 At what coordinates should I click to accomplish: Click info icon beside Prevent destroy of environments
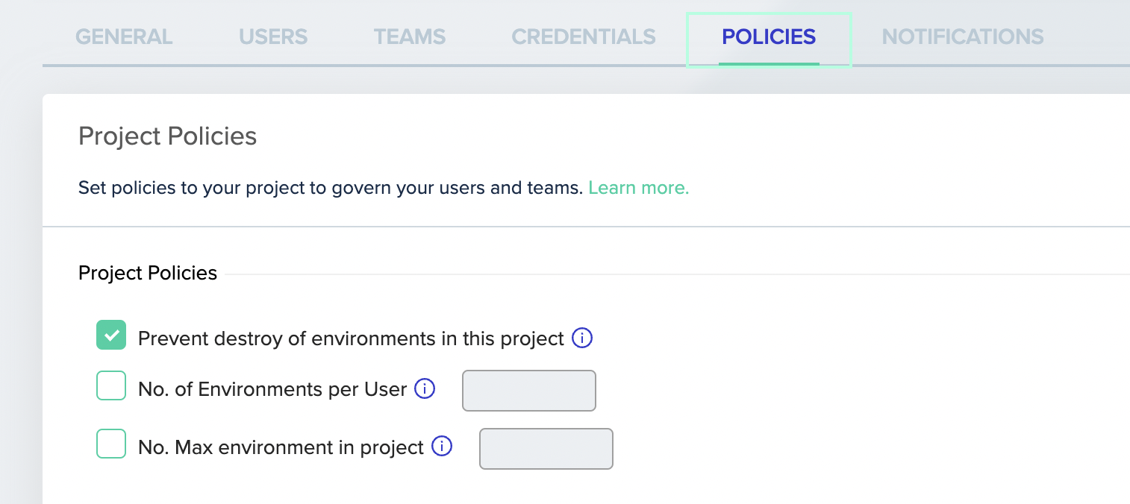(582, 338)
